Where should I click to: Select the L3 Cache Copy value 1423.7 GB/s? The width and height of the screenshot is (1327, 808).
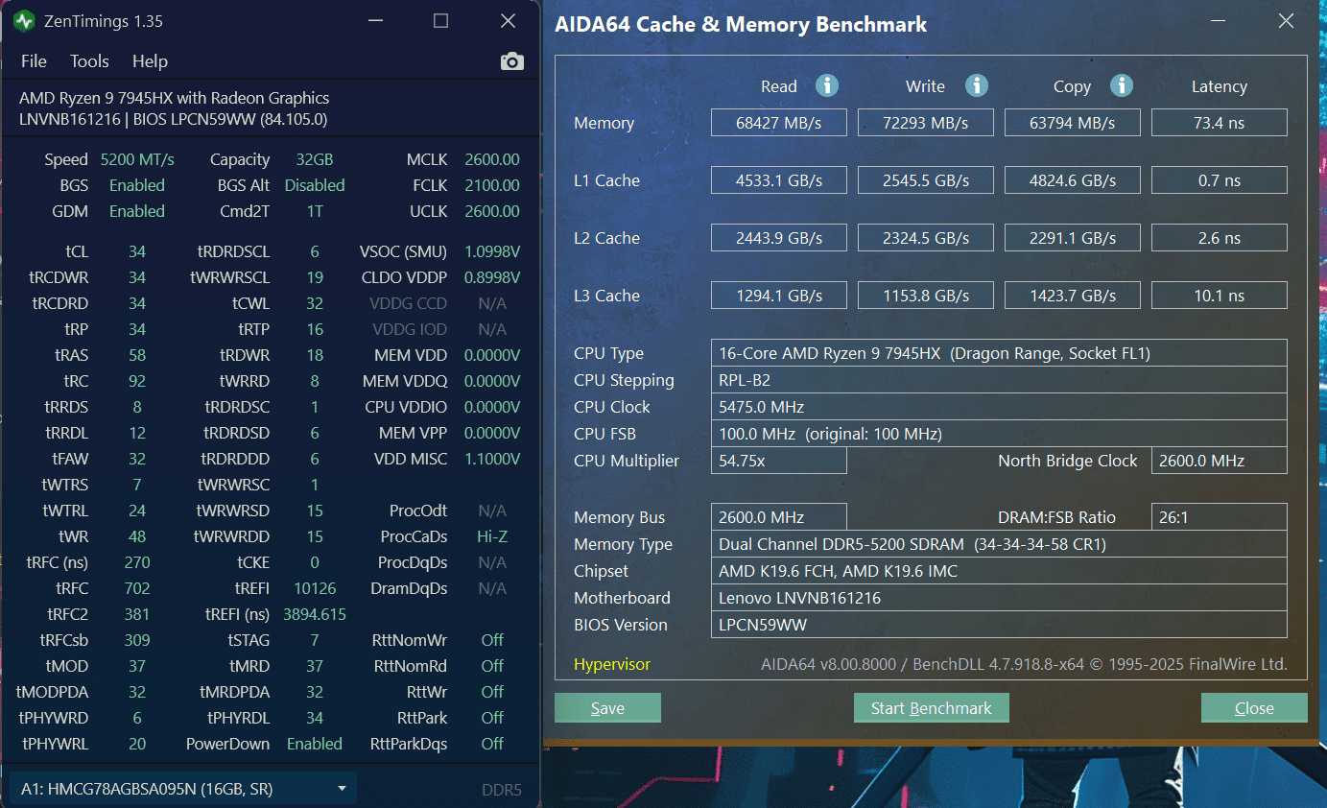(1073, 296)
